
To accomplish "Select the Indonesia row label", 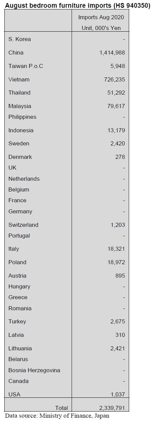I will point(21,131).
